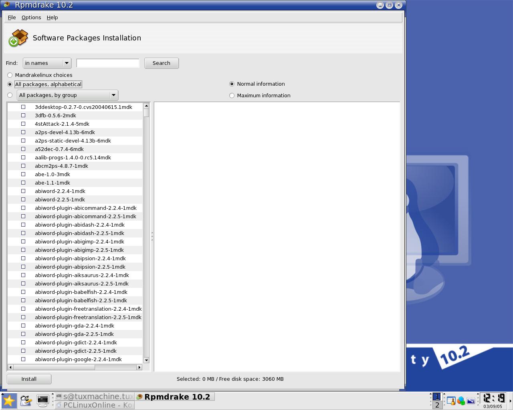Tick the abiword-2.2.5-1mdk checkbox
The height and width of the screenshot is (410, 513).
click(x=23, y=199)
